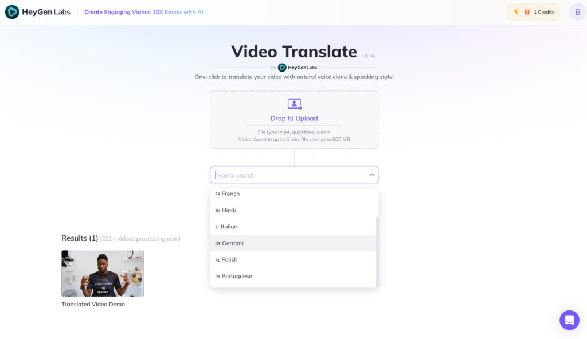Viewport: 587px width, 339px height.
Task: Click the yellow credits badge icon
Action: (516, 12)
